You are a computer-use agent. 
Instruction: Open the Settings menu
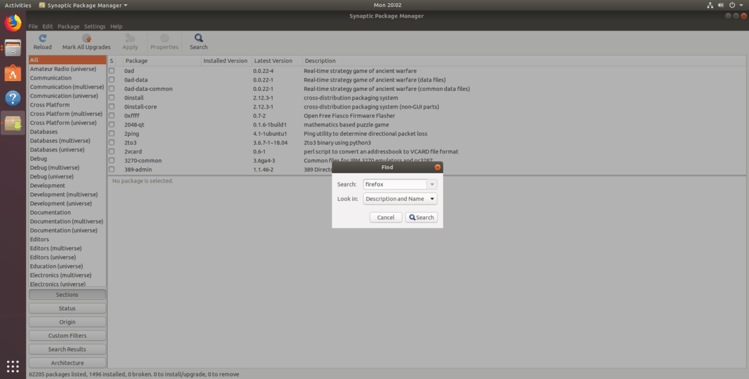tap(95, 27)
